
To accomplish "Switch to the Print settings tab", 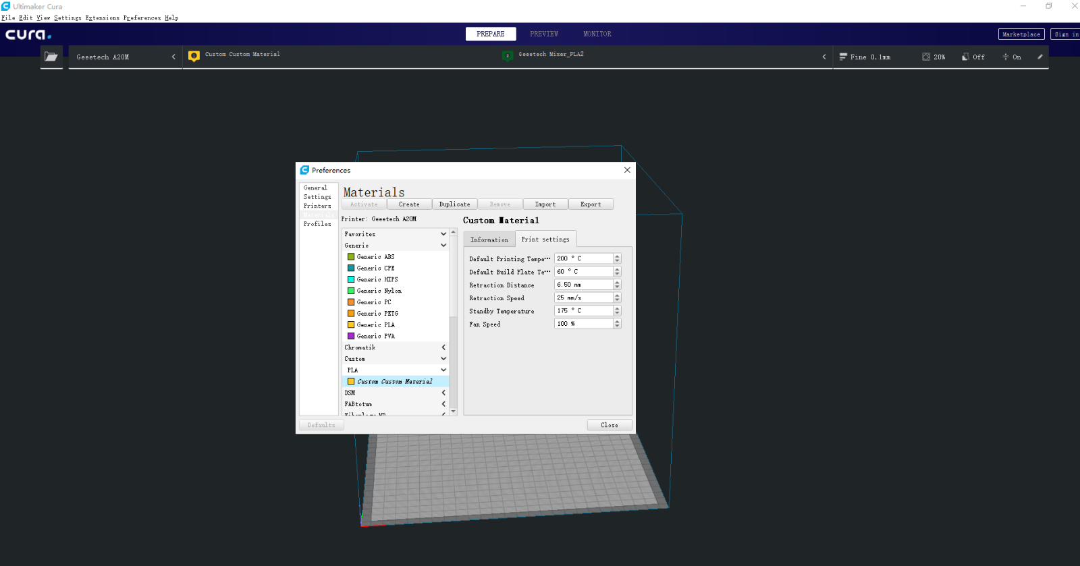I will 545,239.
